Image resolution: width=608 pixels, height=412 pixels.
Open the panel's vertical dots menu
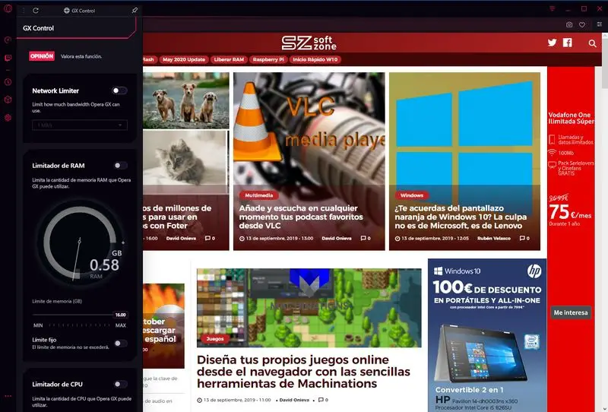click(x=24, y=11)
